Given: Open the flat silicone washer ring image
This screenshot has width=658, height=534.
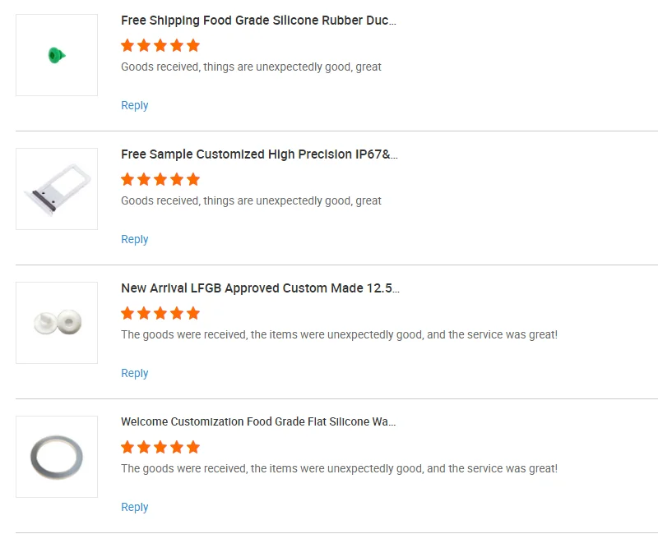Looking at the screenshot, I should 57,457.
